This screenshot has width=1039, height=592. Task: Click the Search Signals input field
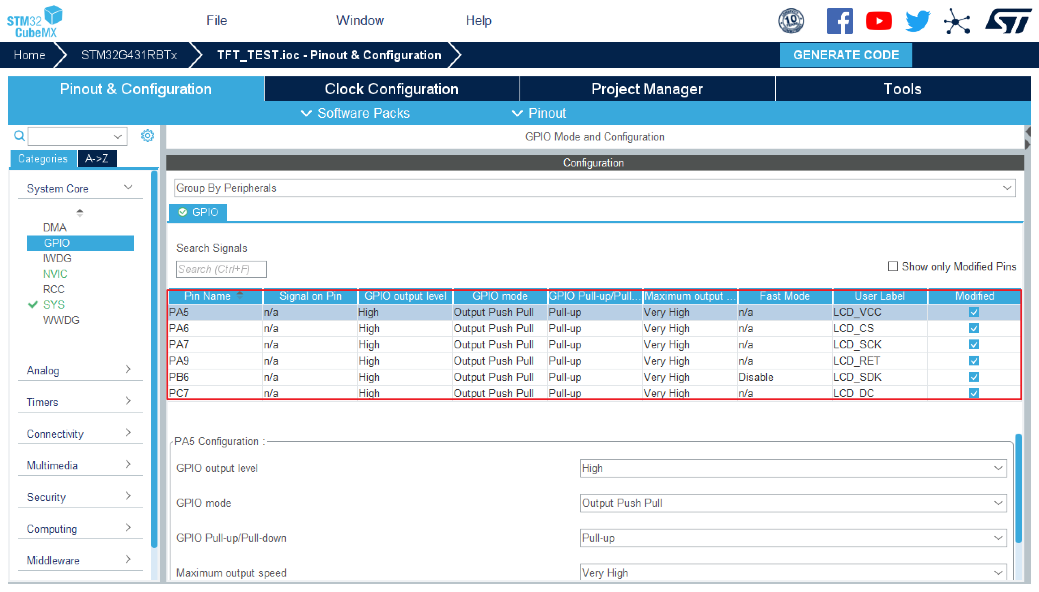(x=222, y=269)
